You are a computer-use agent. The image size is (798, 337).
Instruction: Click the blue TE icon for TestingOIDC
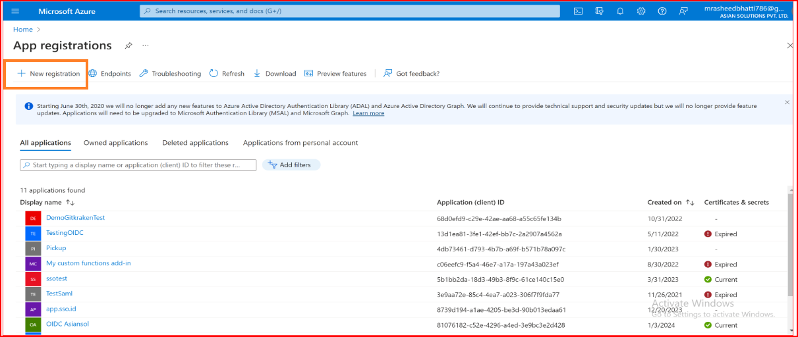tap(33, 233)
